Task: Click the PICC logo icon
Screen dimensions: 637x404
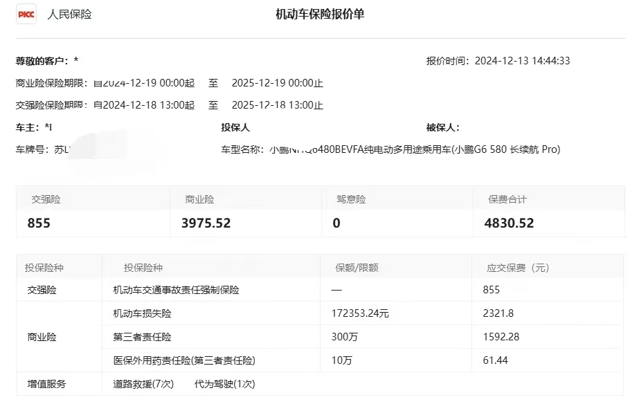Action: point(26,14)
